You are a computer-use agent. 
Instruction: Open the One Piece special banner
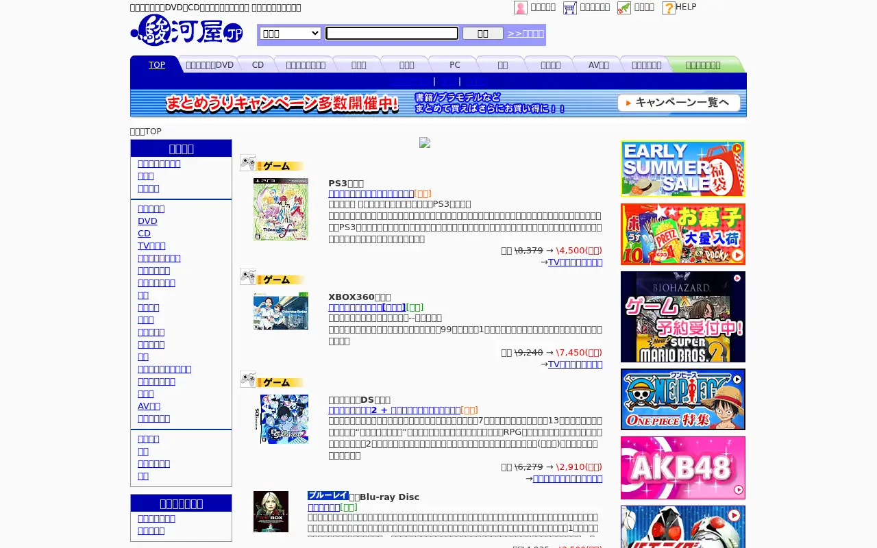pyautogui.click(x=683, y=399)
